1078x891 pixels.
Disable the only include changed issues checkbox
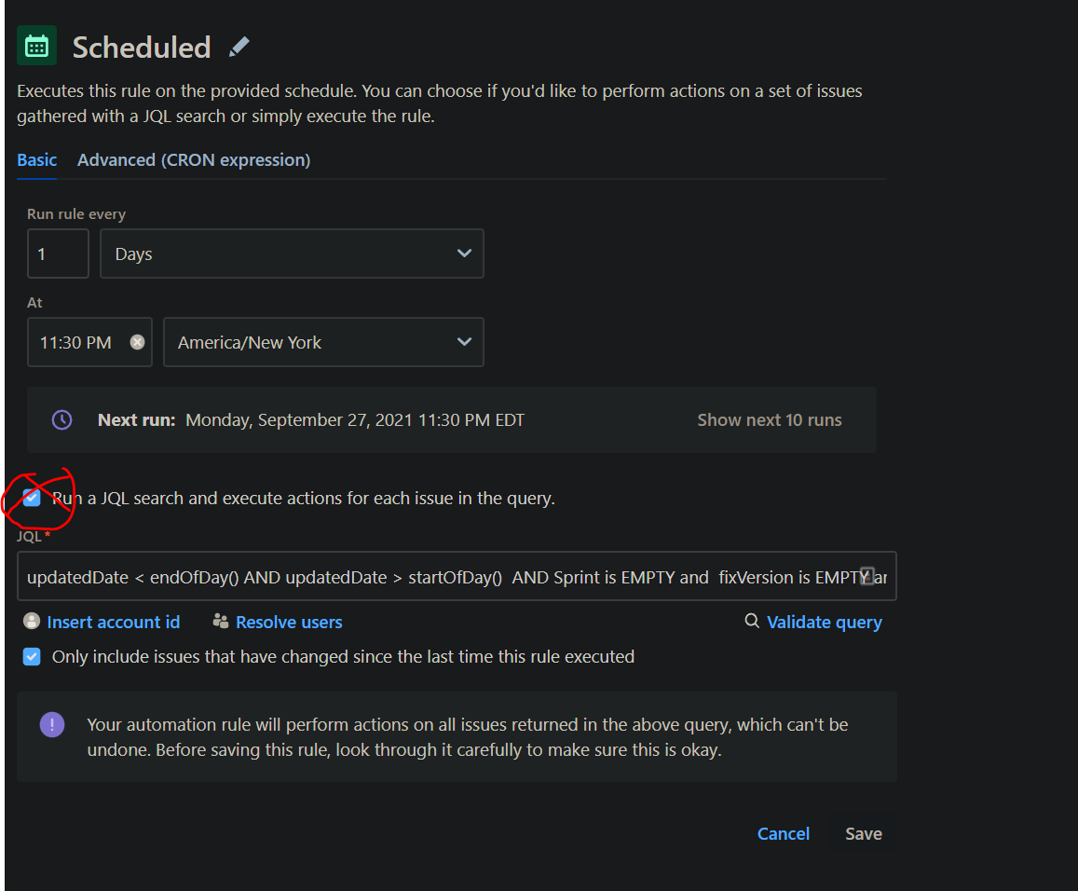point(31,656)
